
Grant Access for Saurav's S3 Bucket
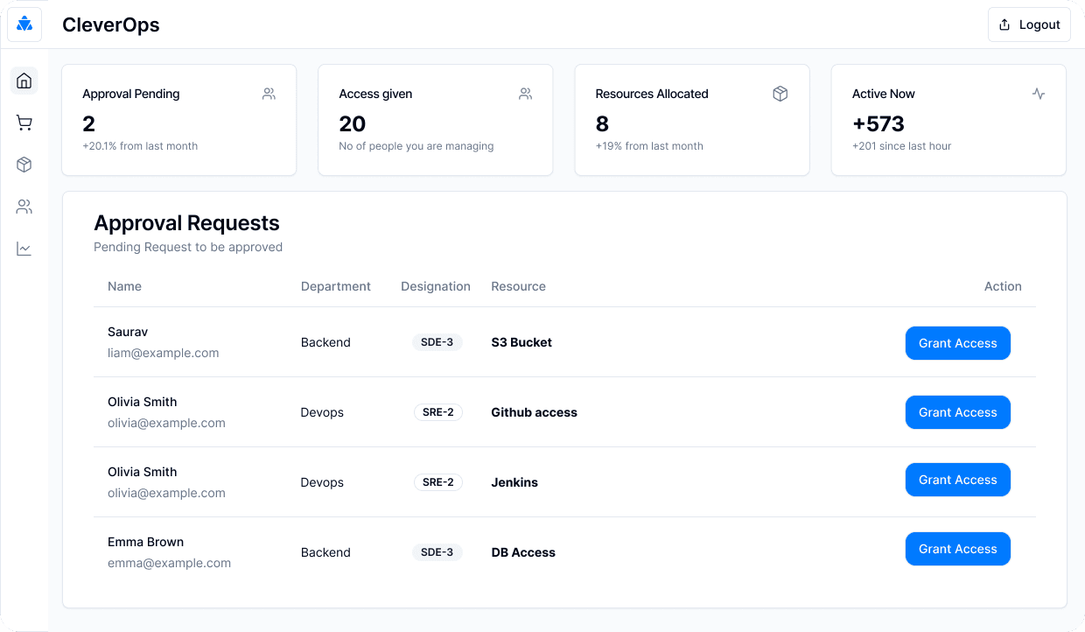pos(957,343)
